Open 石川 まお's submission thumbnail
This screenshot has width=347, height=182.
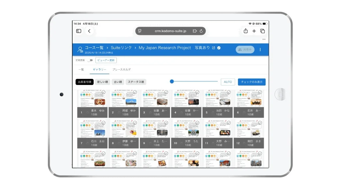tap(92, 129)
